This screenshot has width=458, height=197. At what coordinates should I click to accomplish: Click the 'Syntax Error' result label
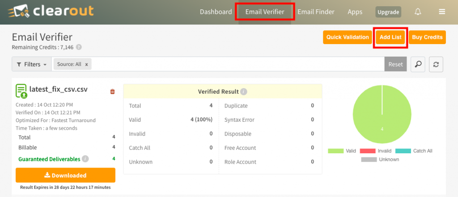239,119
